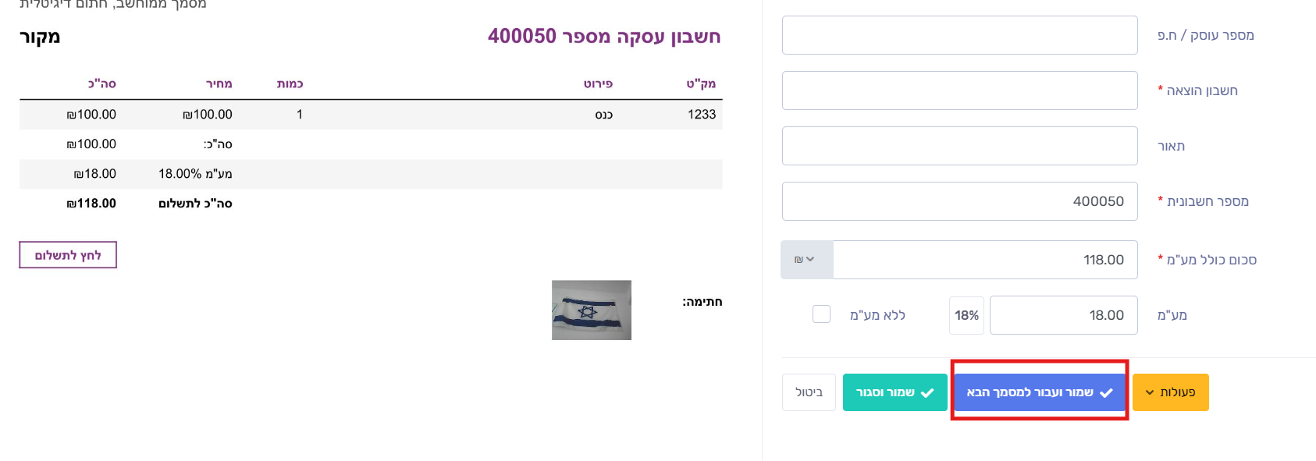Image resolution: width=1316 pixels, height=461 pixels.
Task: Click the שמור וסגור save and close button
Action: tap(895, 392)
